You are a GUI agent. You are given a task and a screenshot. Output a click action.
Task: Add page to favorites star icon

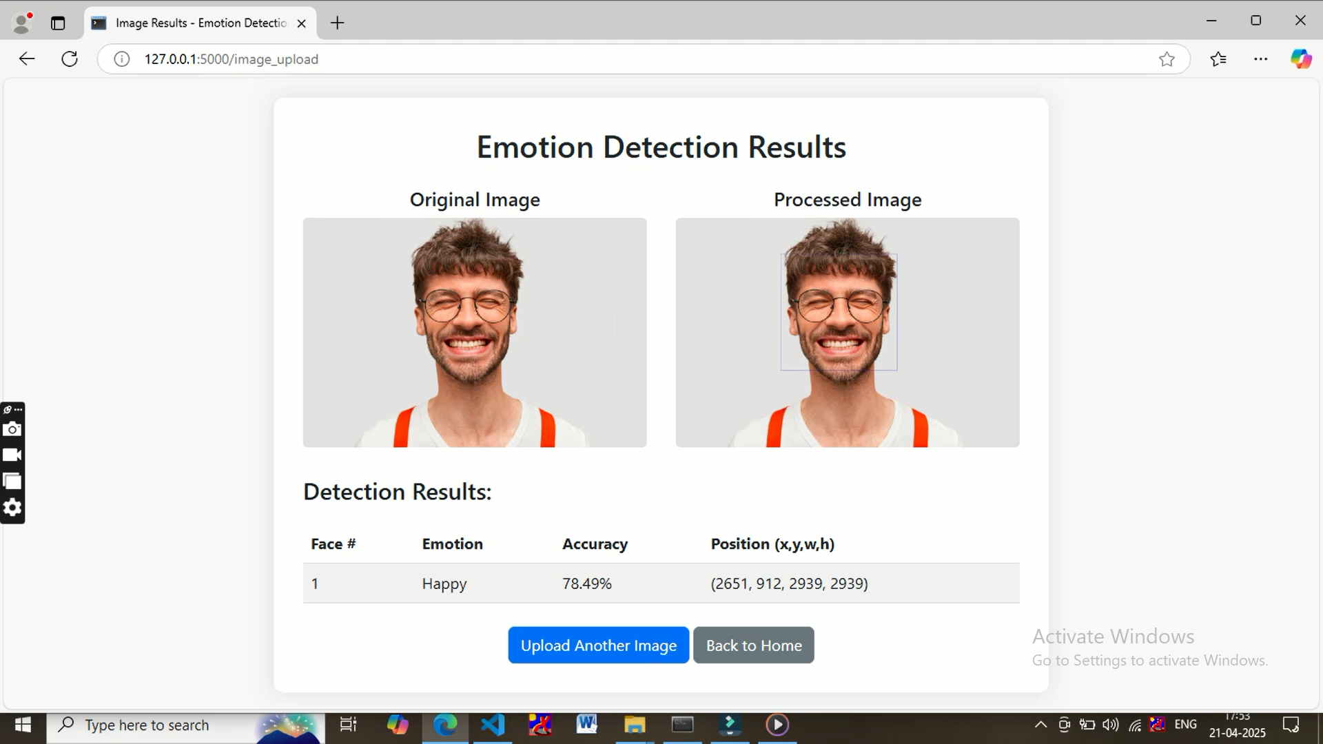coord(1167,59)
